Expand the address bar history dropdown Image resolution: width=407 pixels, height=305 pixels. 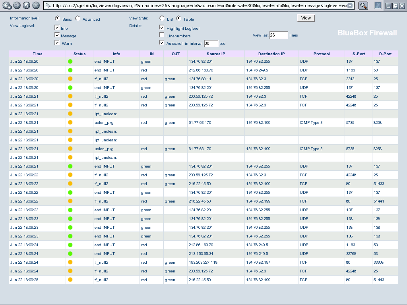(350, 6)
